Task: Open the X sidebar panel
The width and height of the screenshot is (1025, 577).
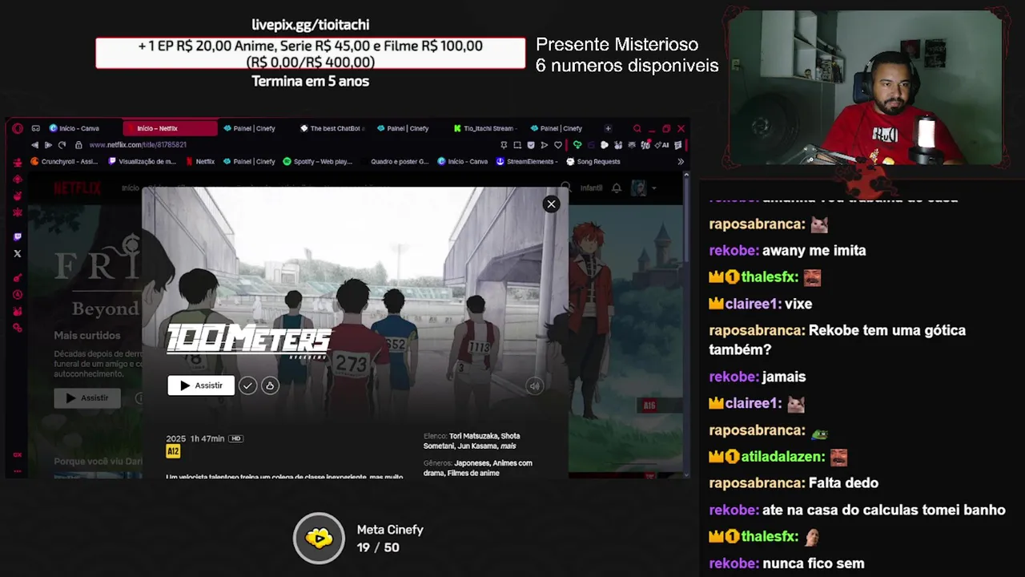Action: [18, 254]
